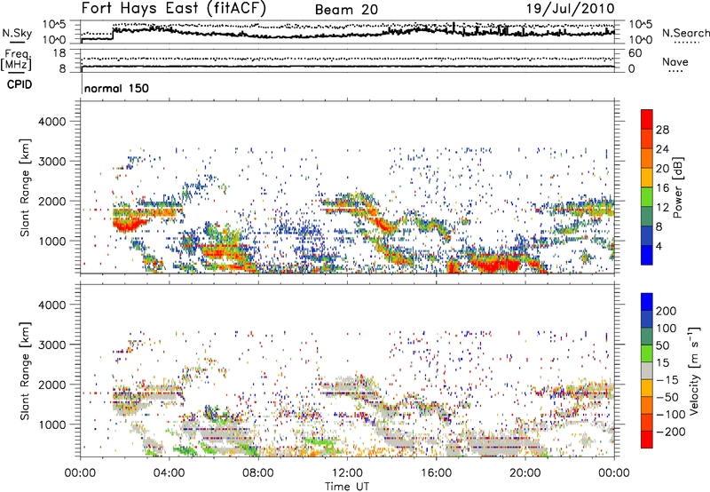Image resolution: width=710 pixels, height=492 pixels.
Task: Pick the power segment between 20 and 24 dB
Action: tap(647, 158)
